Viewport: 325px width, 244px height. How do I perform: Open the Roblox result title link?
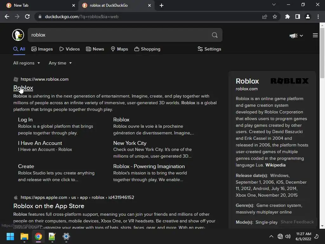pyautogui.click(x=23, y=88)
